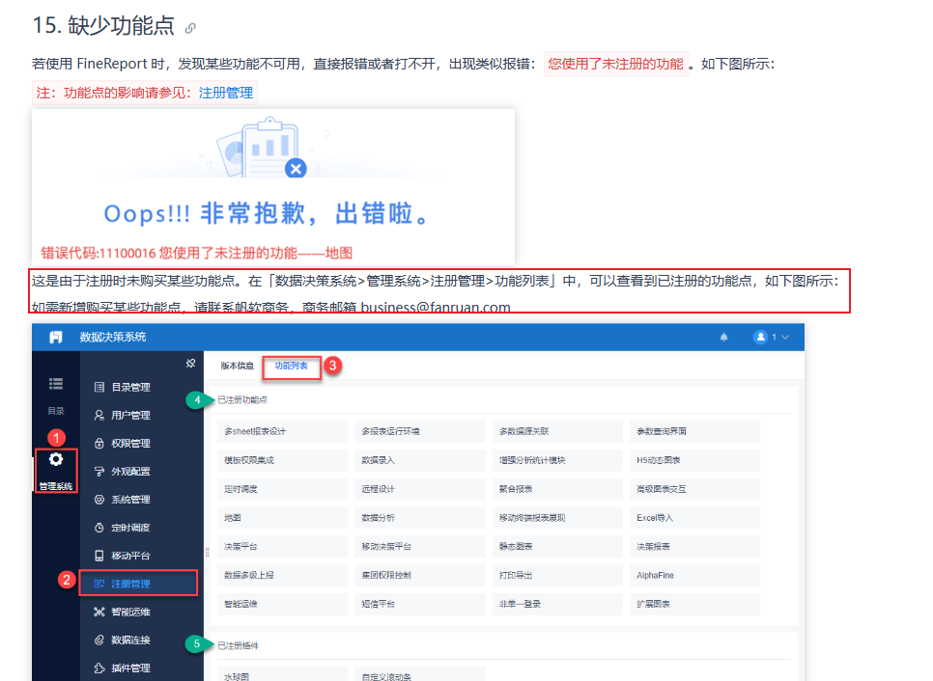Open the notification bell in the blue header
This screenshot has height=681, width=933.
[723, 337]
